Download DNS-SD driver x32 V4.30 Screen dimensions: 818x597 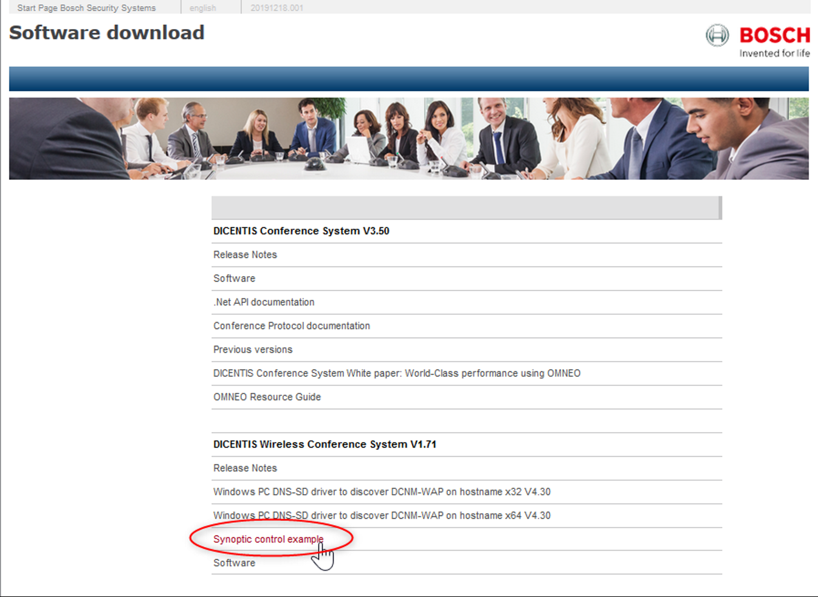coord(382,492)
